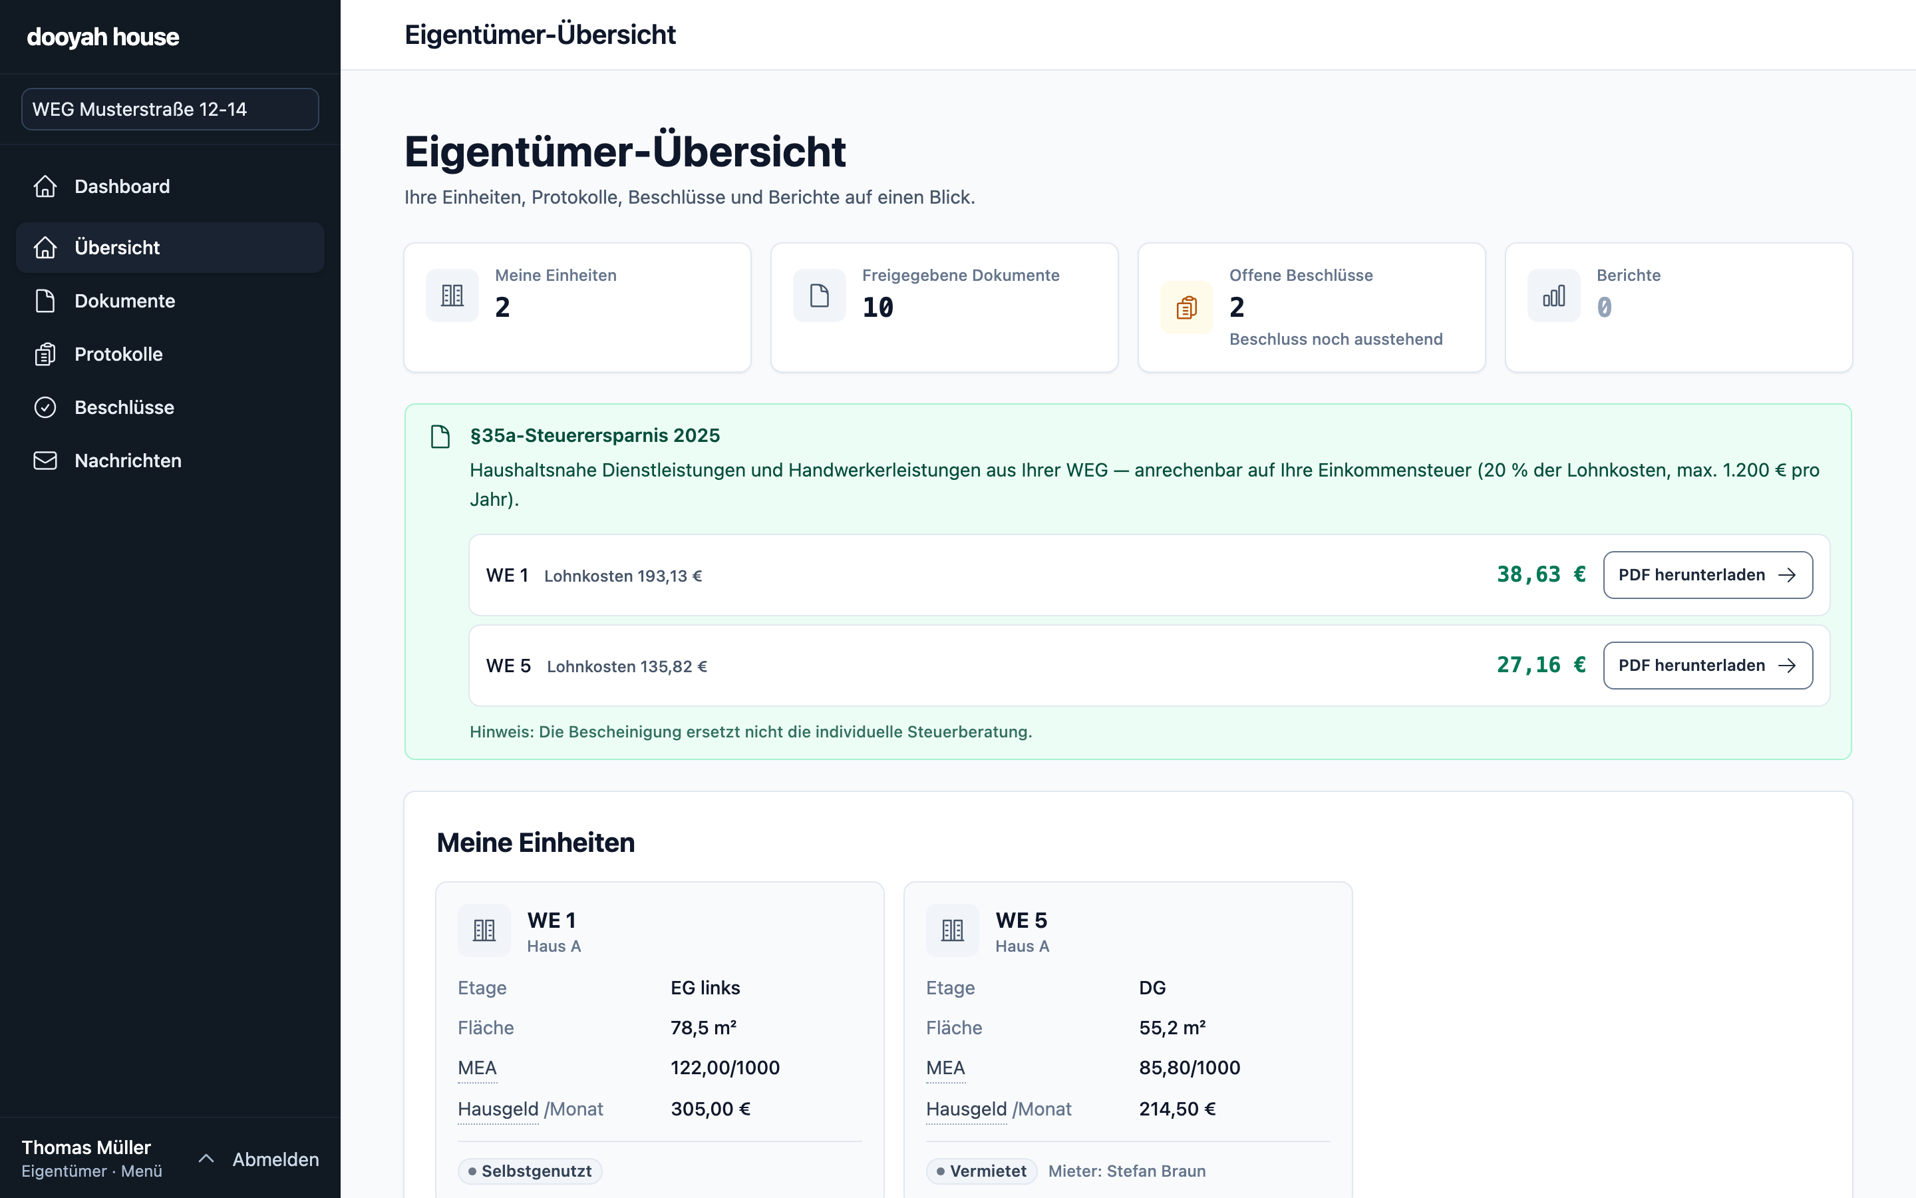Click the Thomas Müller user name
Screen dimensions: 1916x1198
pos(86,1147)
